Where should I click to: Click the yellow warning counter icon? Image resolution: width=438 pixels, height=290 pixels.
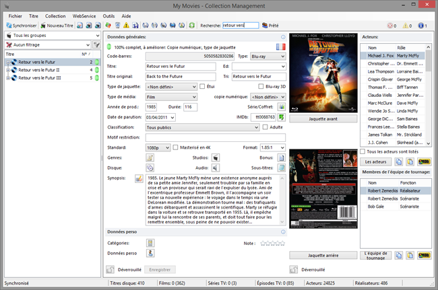[x=405, y=26]
